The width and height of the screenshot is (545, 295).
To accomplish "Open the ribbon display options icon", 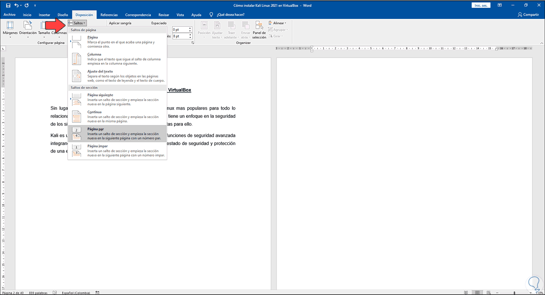I will (500, 5).
